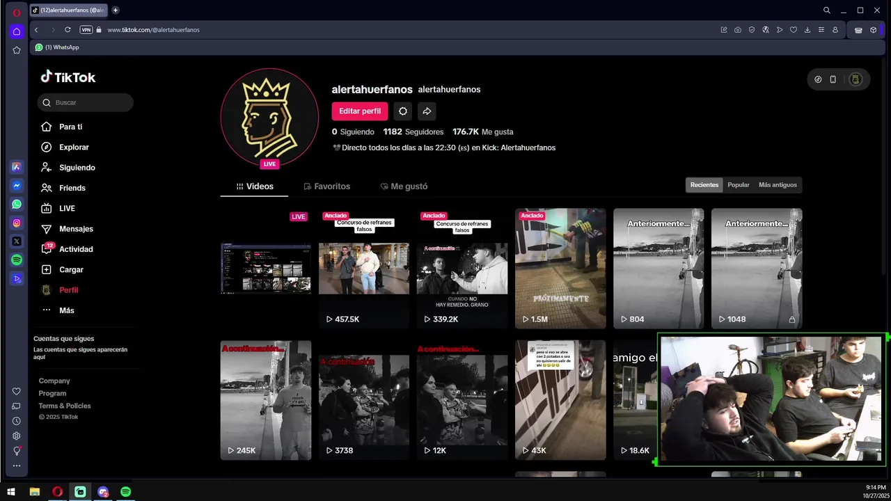Open Messenger in Opera sidebar
Screen dimensions: 891x501
[x=17, y=186]
